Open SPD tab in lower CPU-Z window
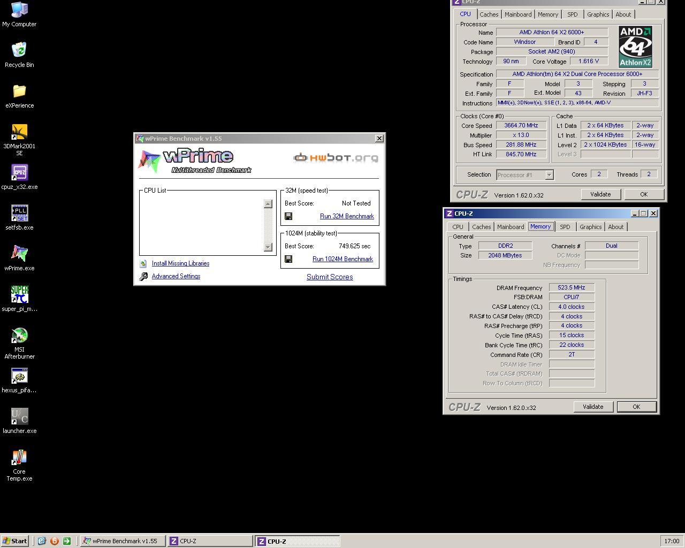 [565, 227]
